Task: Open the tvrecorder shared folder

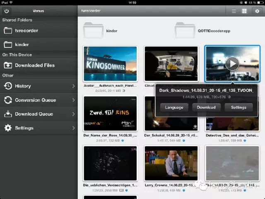Action: point(39,31)
